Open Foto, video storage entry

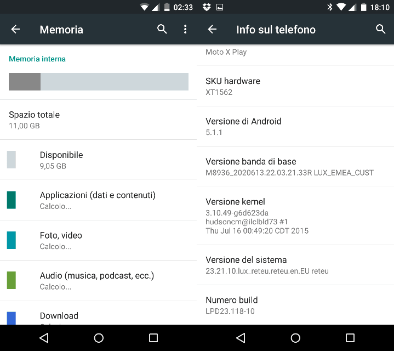(x=98, y=240)
